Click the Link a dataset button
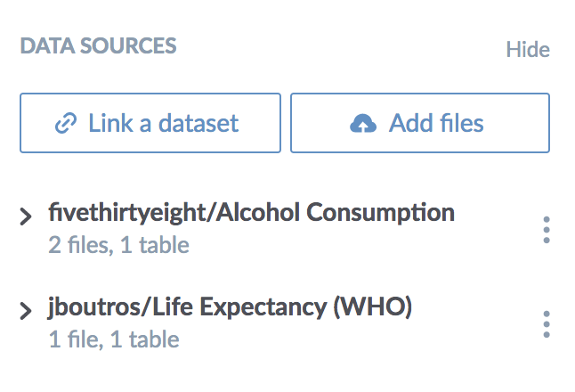The image size is (575, 392). [x=150, y=123]
